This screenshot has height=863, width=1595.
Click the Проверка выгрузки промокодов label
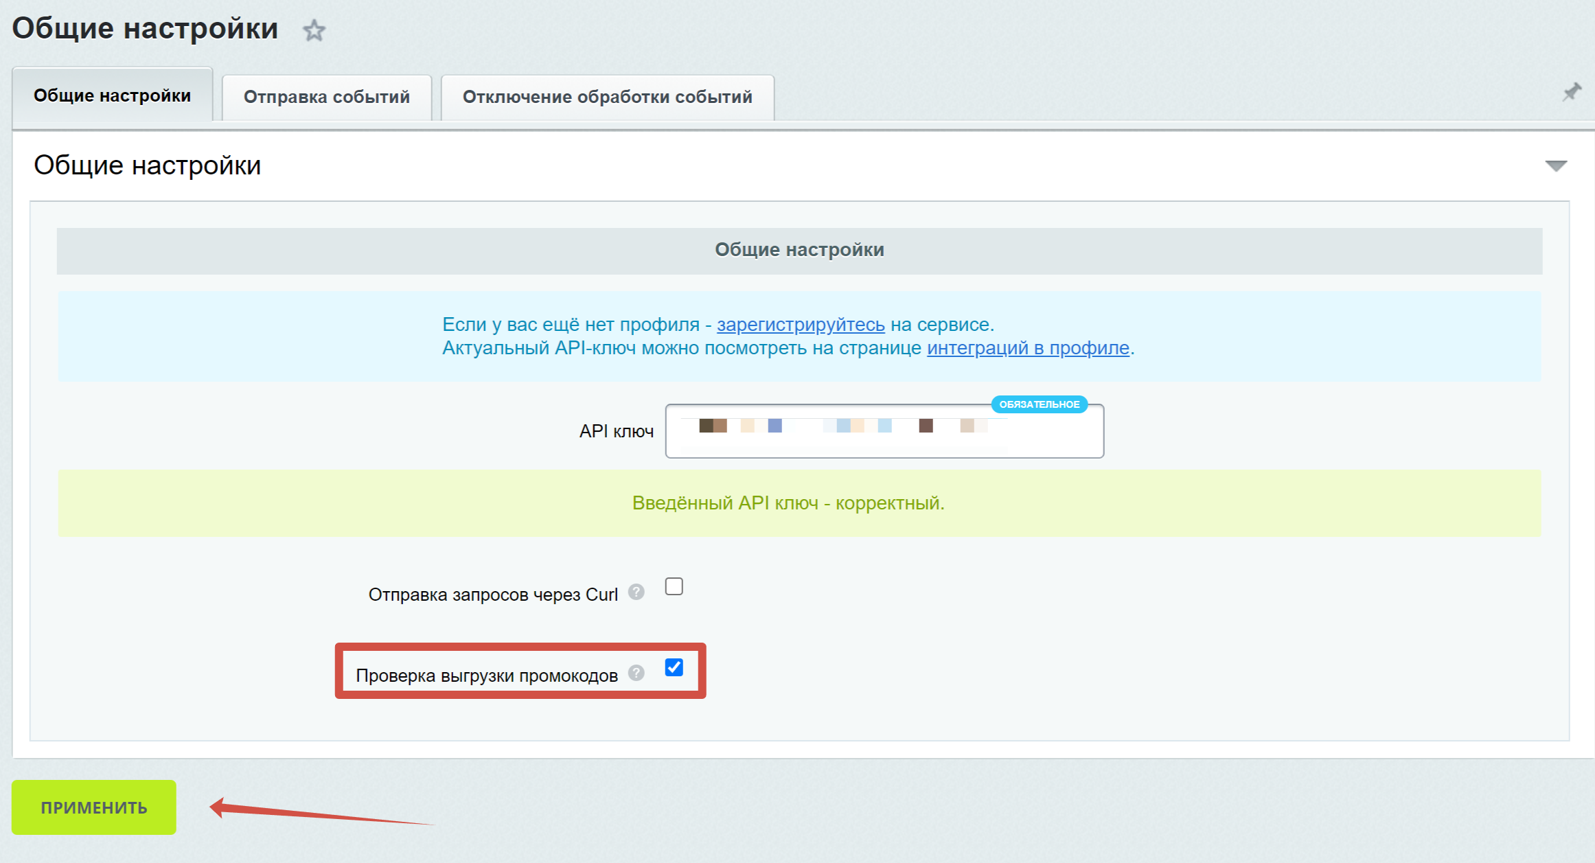click(x=486, y=676)
